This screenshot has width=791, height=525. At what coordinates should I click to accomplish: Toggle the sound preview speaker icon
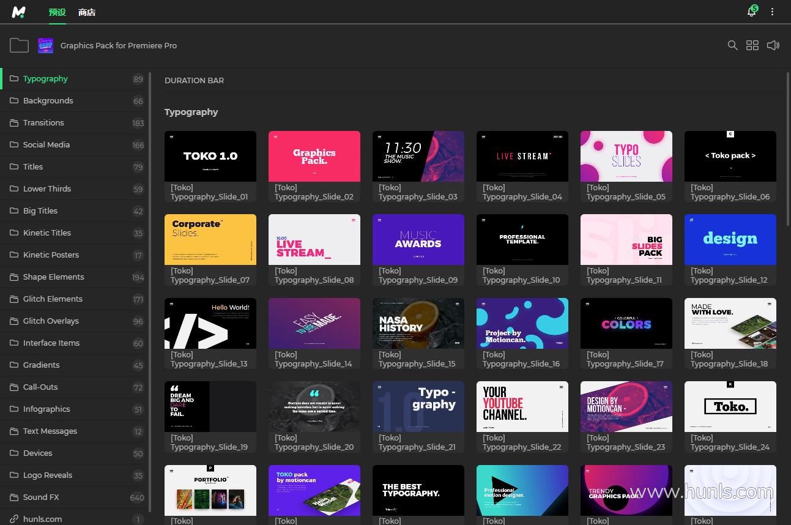pyautogui.click(x=773, y=45)
